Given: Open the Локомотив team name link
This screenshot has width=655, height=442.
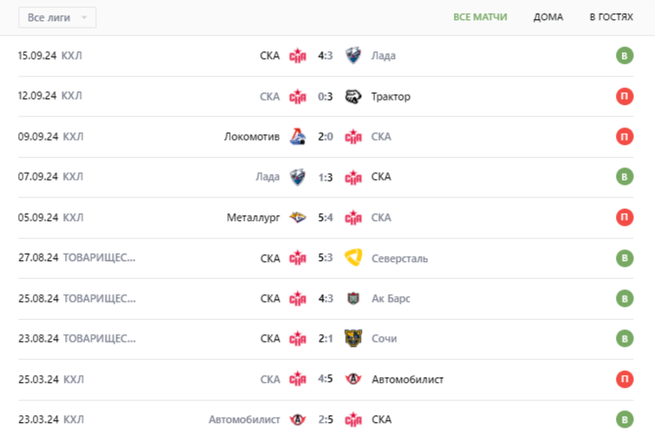Looking at the screenshot, I should [252, 137].
